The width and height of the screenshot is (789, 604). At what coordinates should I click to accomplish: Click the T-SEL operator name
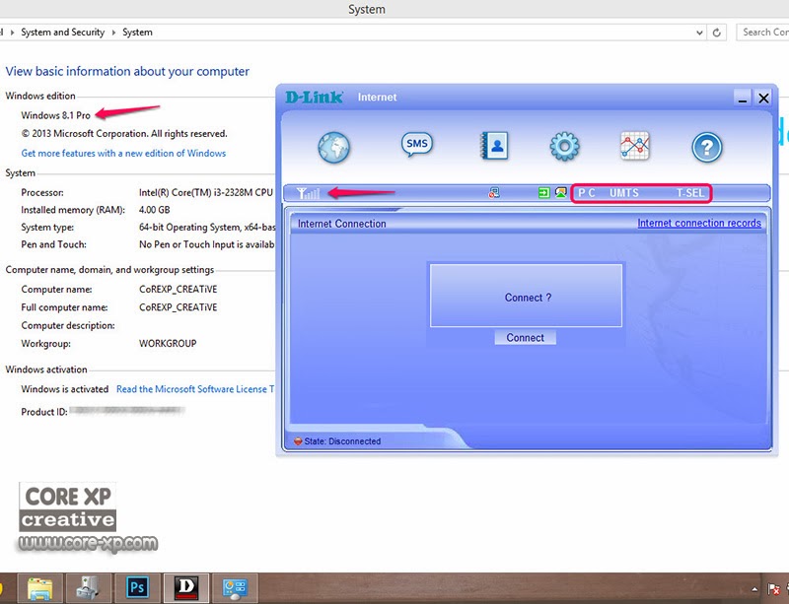click(689, 193)
